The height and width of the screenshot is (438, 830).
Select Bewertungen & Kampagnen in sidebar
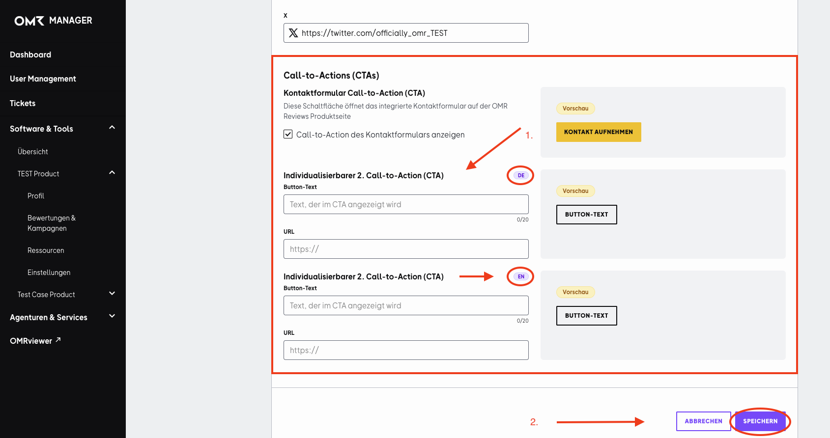click(x=52, y=223)
